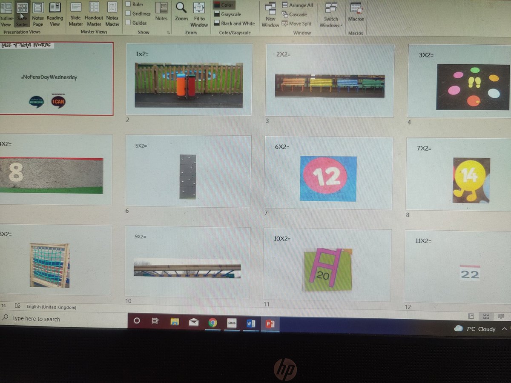Open a New Window of the presentation
The height and width of the screenshot is (383, 511).
click(270, 15)
